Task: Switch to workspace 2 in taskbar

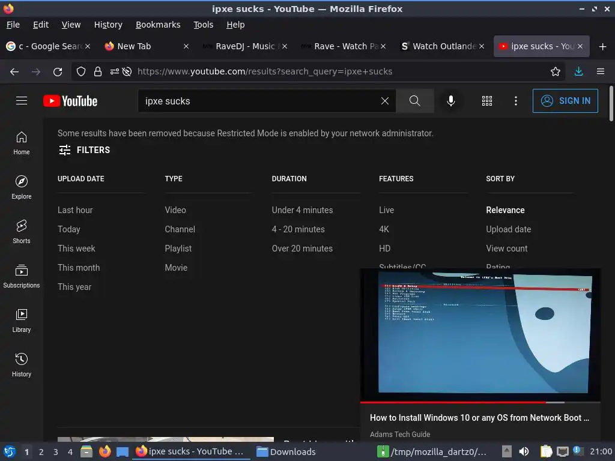Action: [41, 452]
